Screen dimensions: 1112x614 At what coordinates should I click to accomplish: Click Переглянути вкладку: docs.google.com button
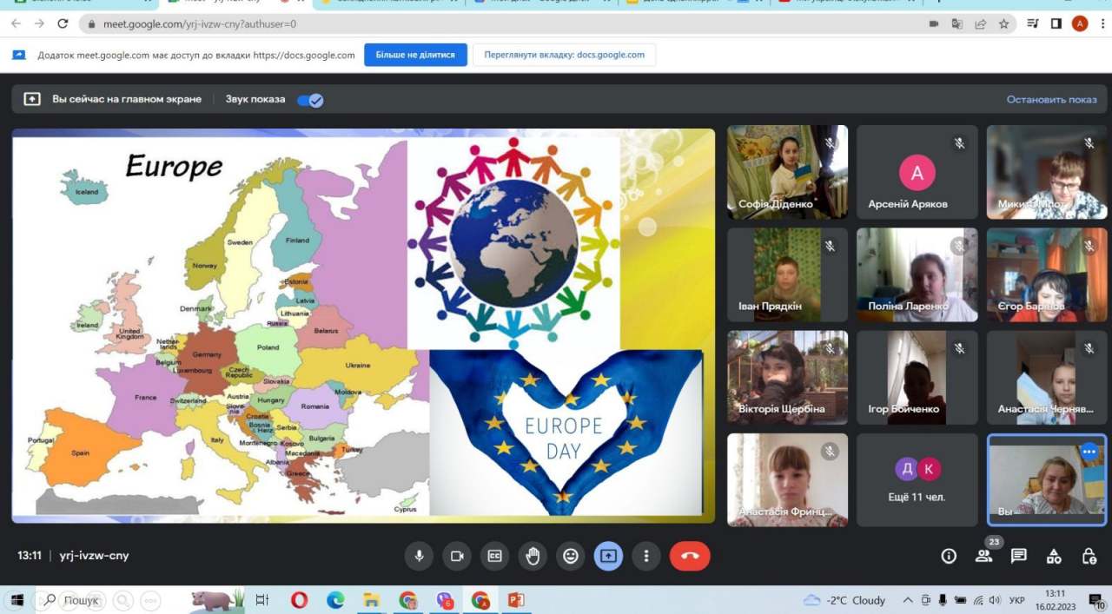(565, 55)
